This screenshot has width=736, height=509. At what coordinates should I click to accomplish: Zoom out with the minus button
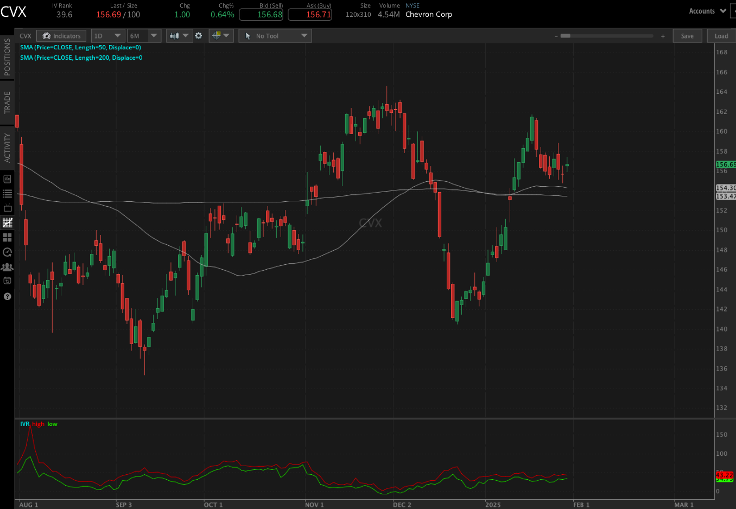point(556,36)
